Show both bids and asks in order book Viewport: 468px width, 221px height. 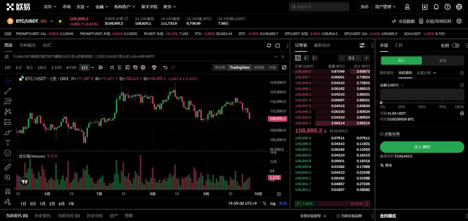tap(298, 58)
